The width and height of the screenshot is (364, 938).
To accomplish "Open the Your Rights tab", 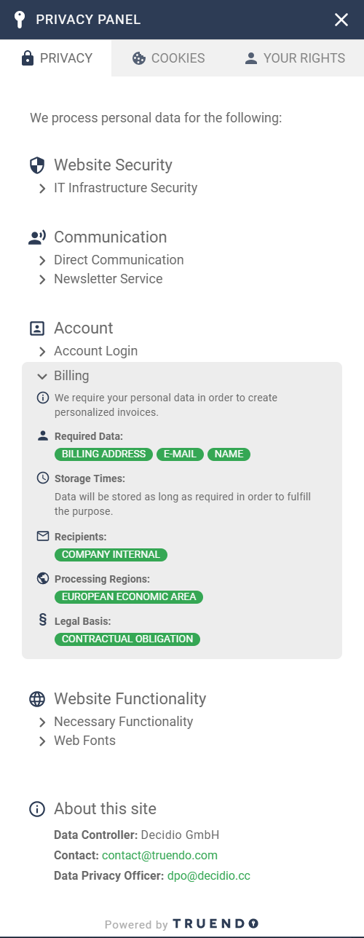I will click(294, 58).
